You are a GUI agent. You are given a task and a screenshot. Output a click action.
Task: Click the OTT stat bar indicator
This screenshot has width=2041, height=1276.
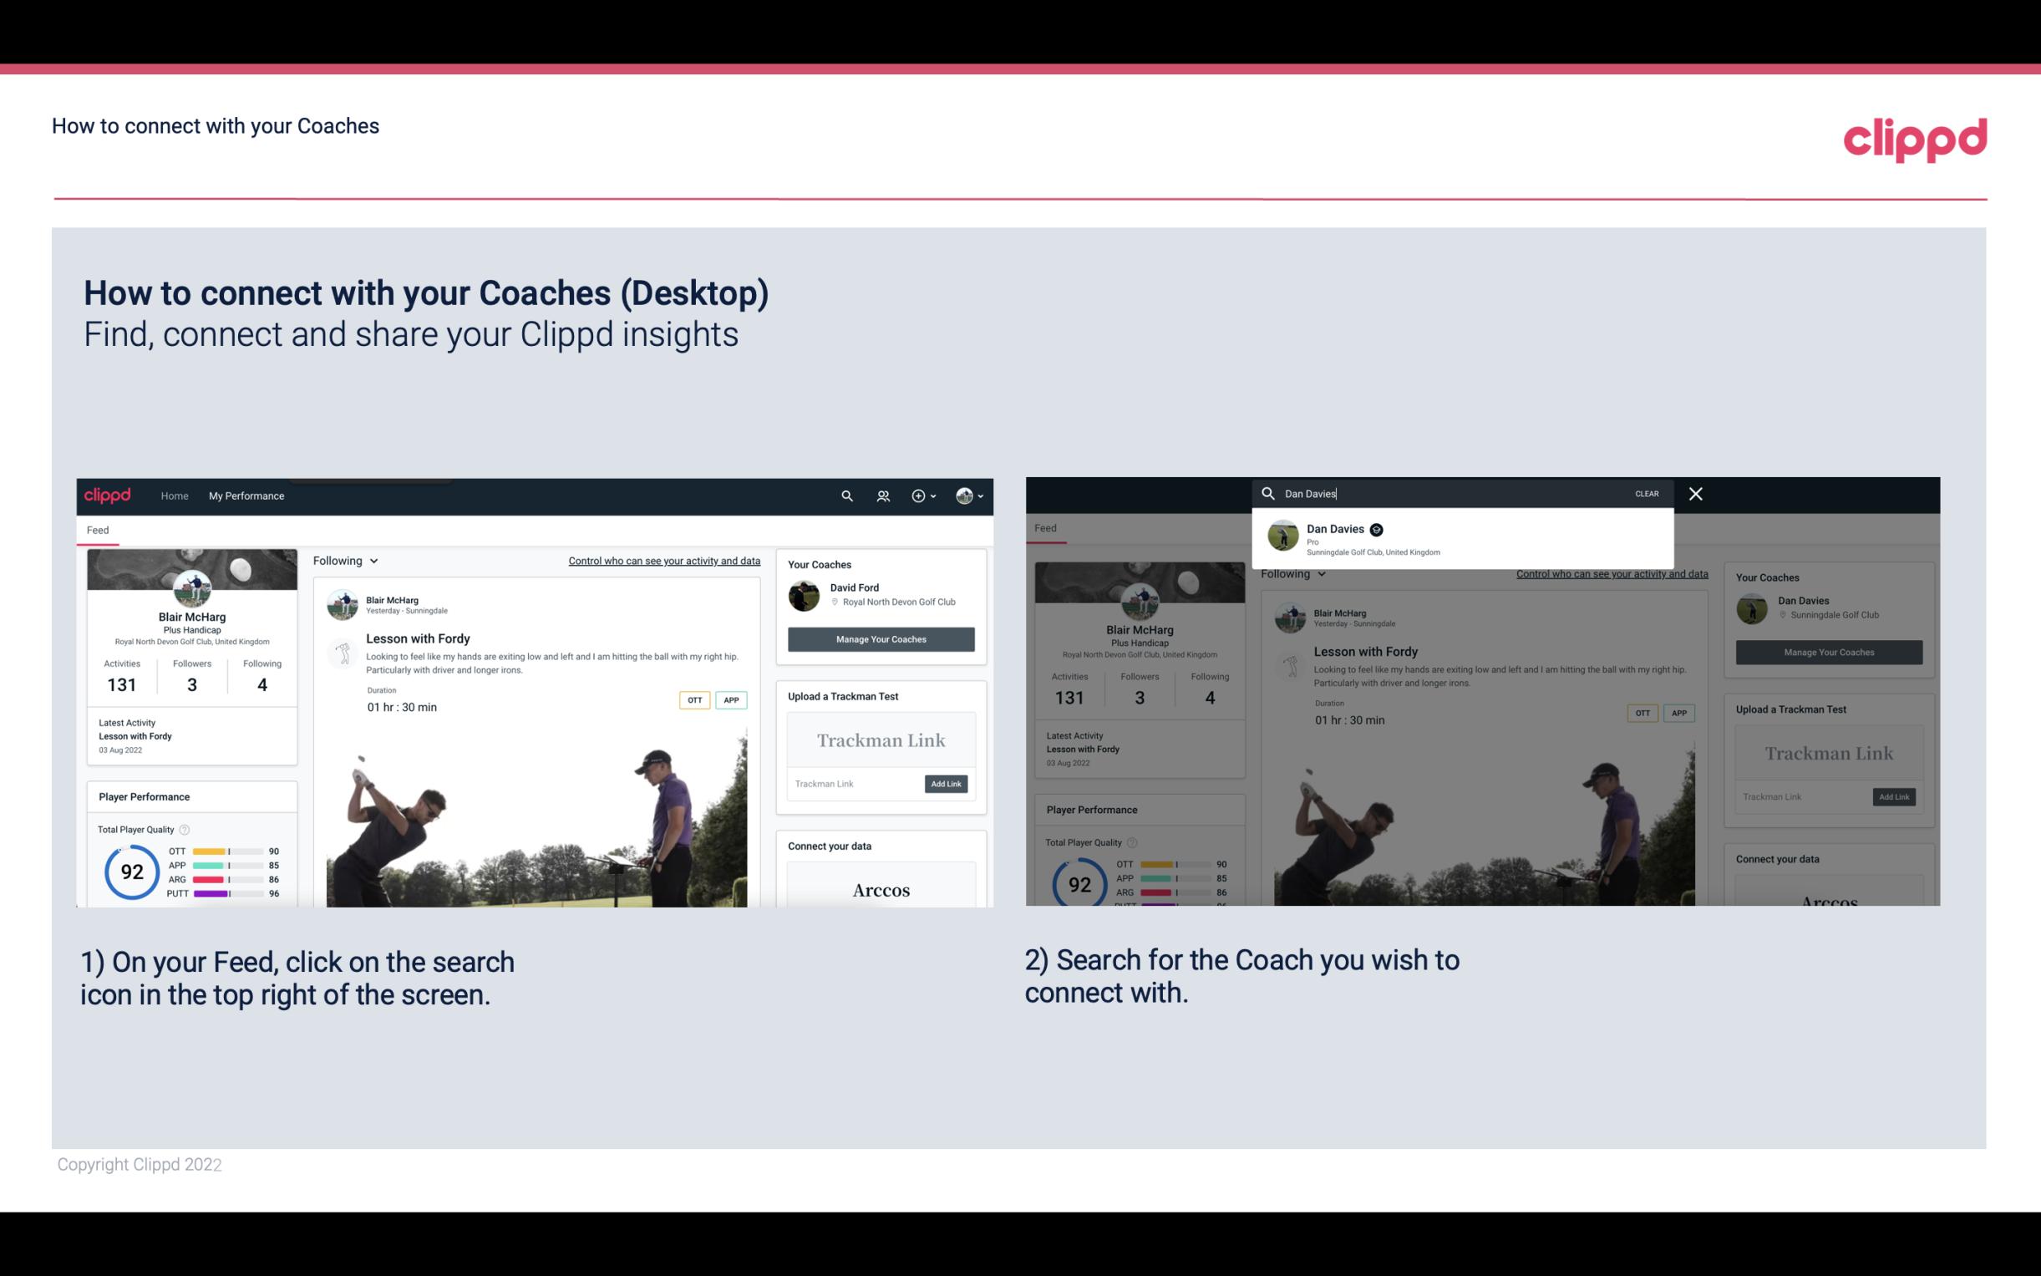pyautogui.click(x=228, y=852)
